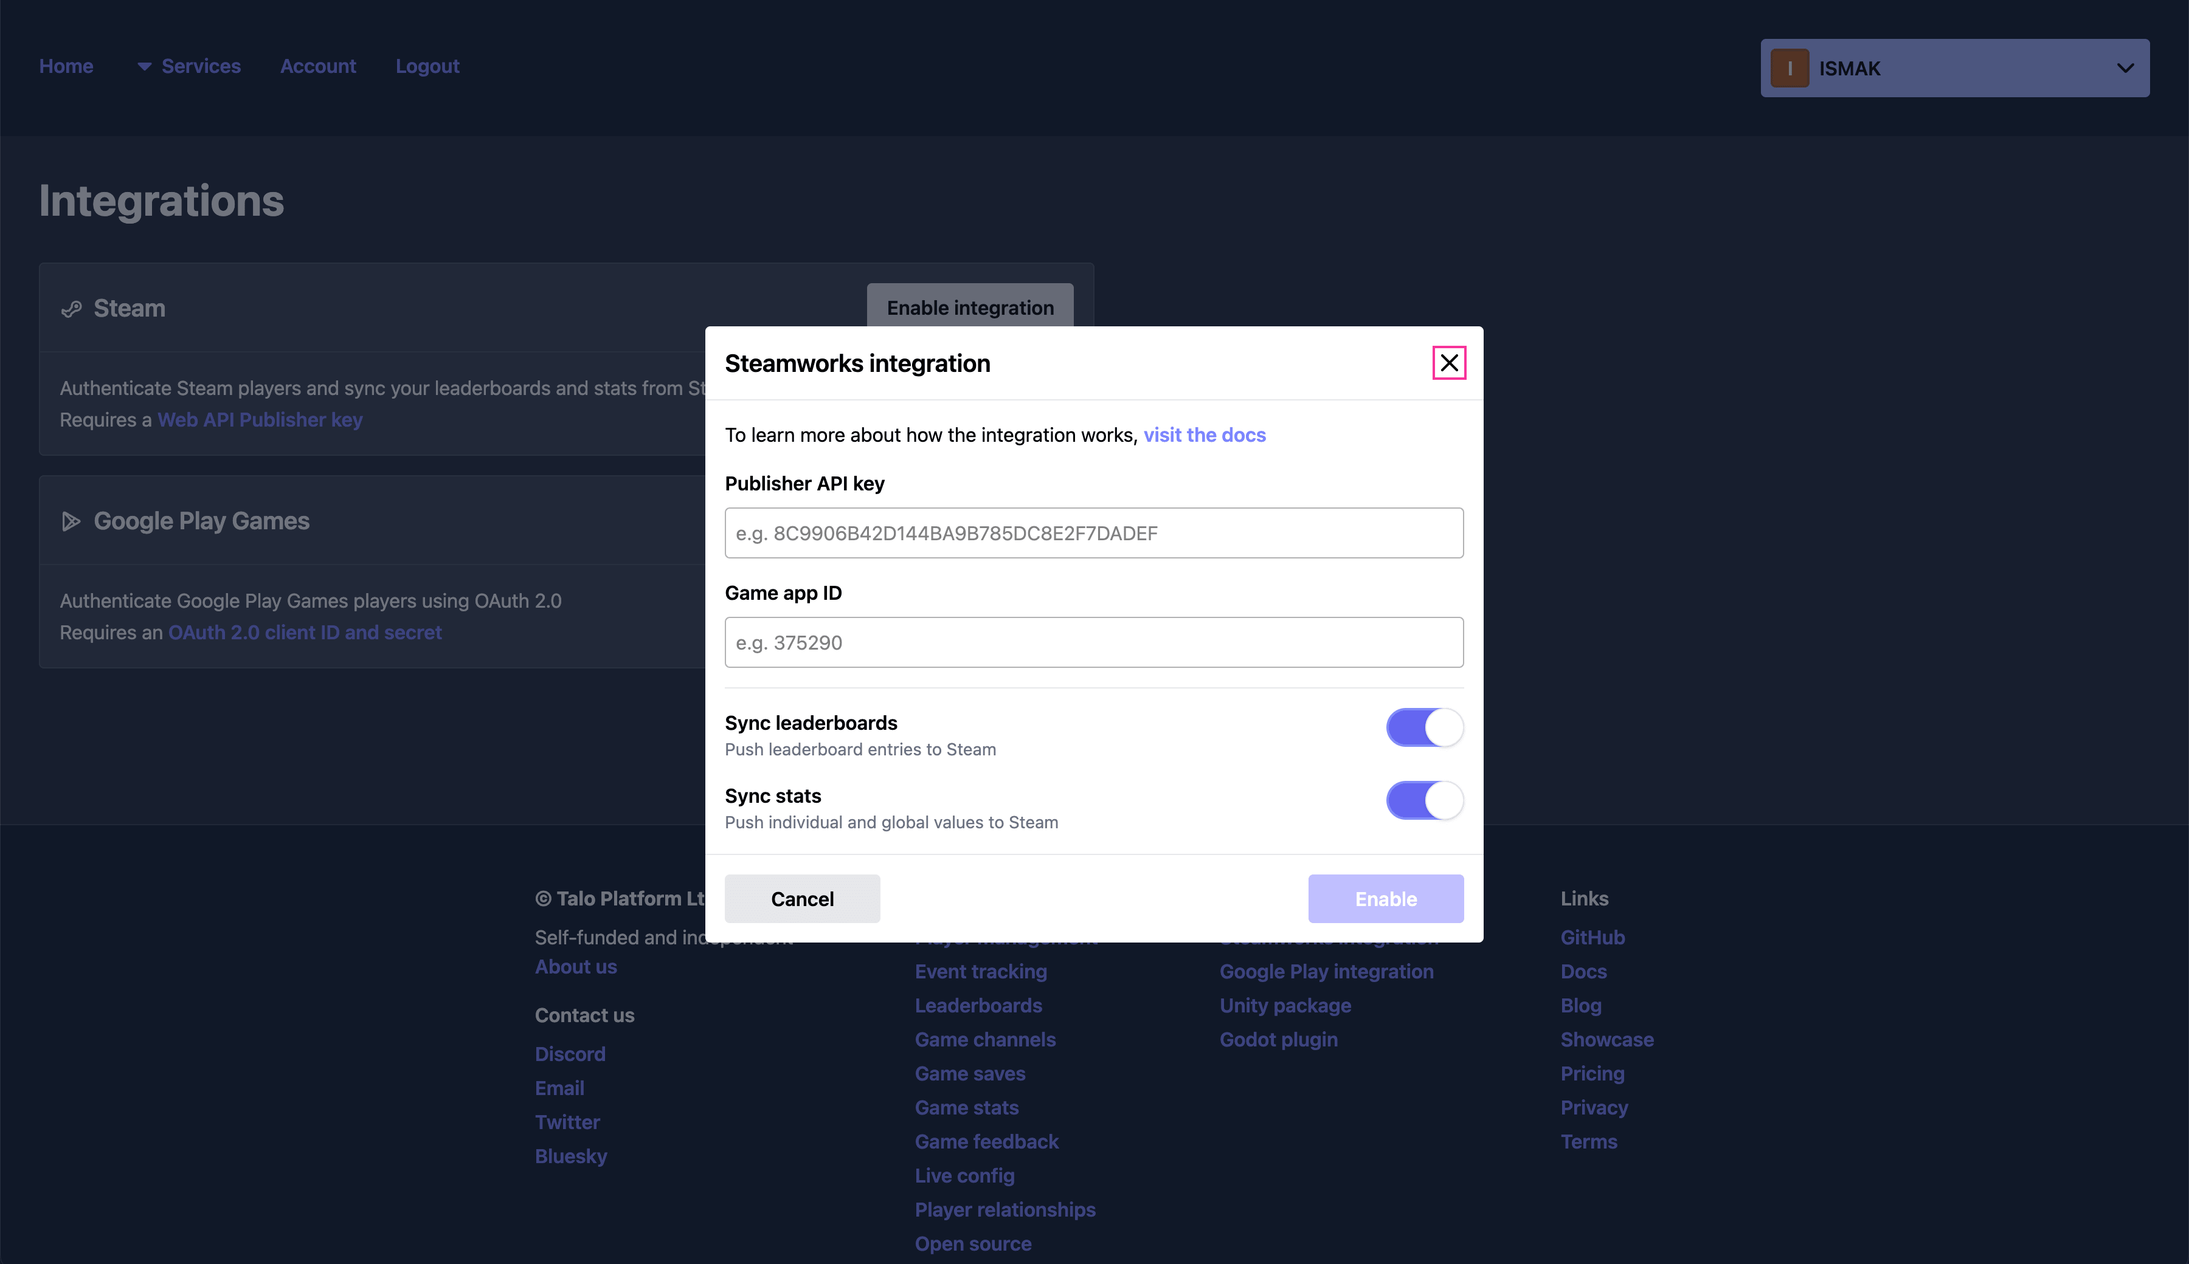Click the Game app ID input field
The width and height of the screenshot is (2189, 1264).
(x=1093, y=642)
